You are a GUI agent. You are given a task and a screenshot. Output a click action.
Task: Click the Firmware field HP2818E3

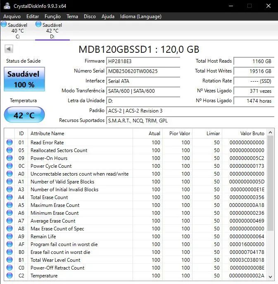coord(143,61)
